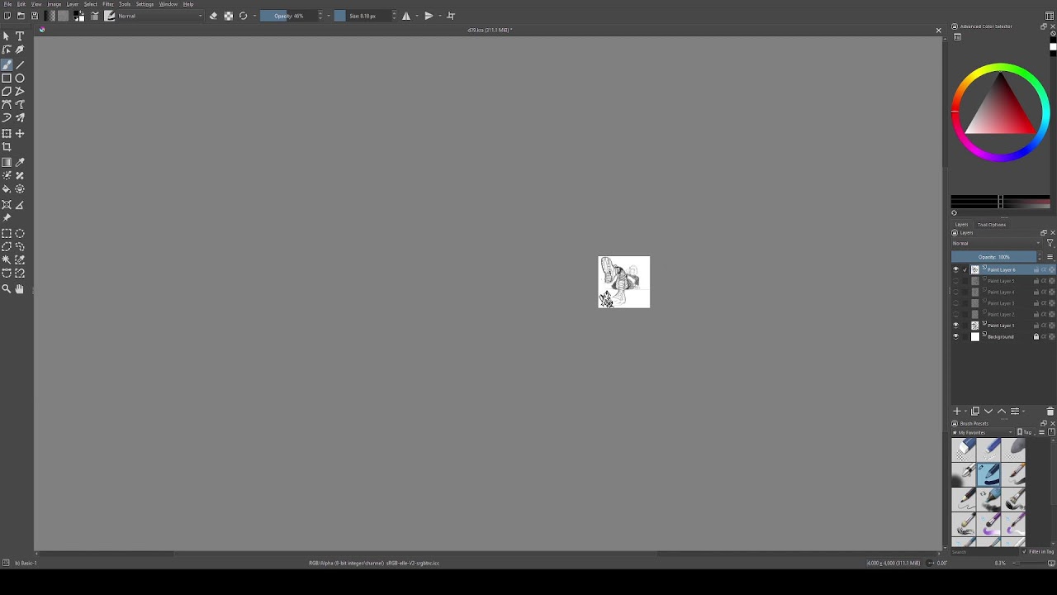Click the brush preset Search field

point(985,551)
